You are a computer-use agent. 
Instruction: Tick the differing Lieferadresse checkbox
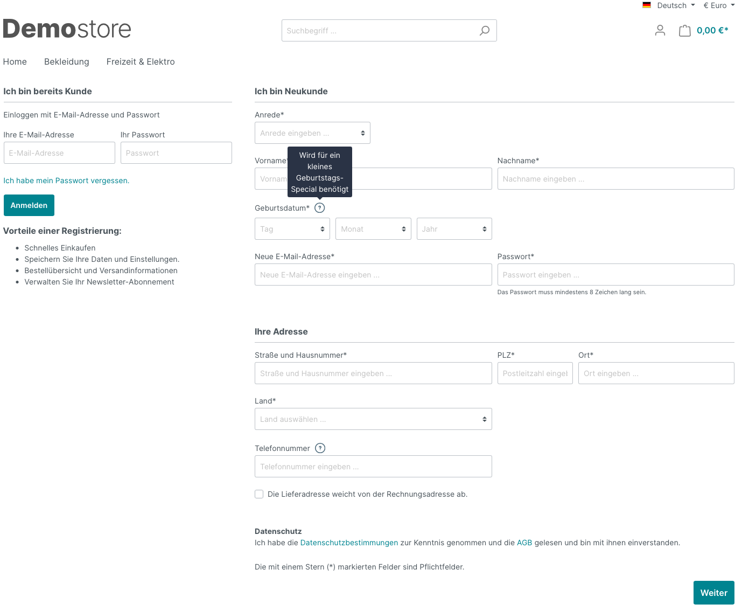pos(259,494)
